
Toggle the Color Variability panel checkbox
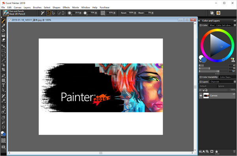tap(201, 77)
